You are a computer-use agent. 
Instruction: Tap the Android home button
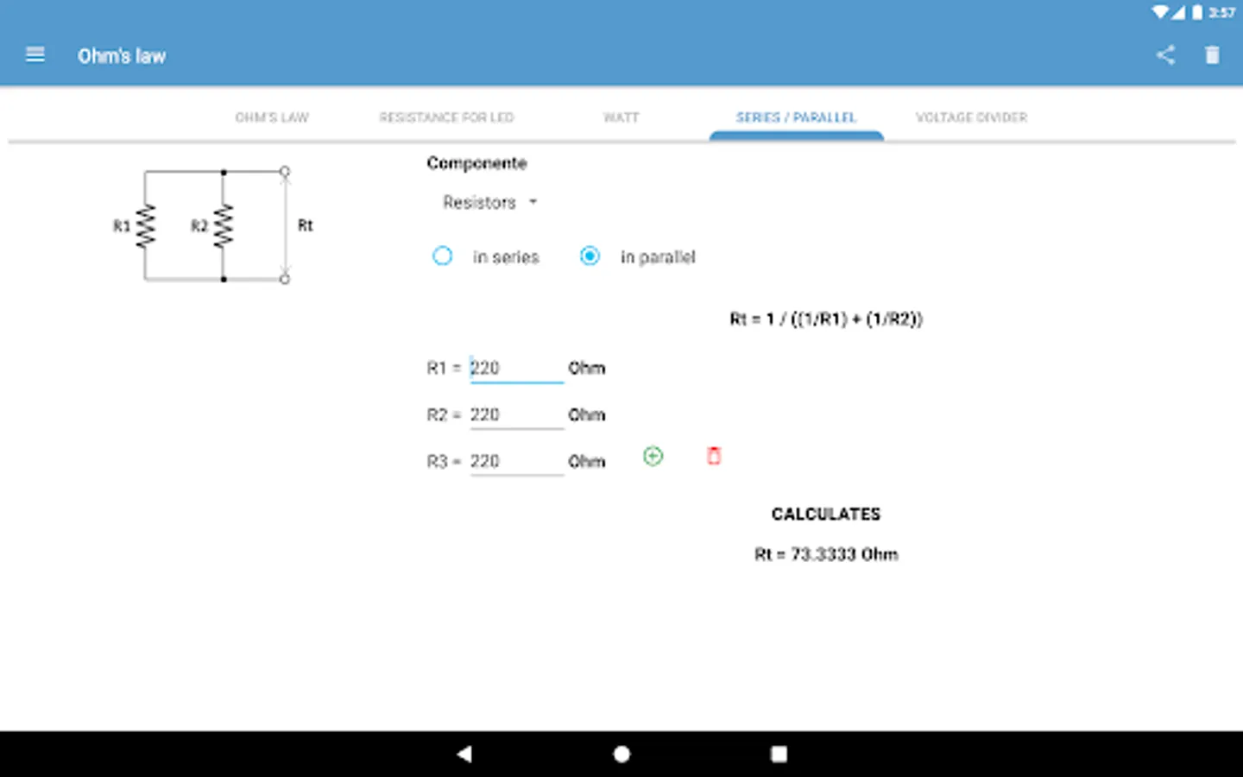pos(621,754)
